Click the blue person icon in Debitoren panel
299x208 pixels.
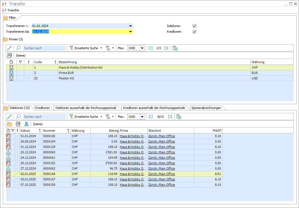pyautogui.click(x=26, y=124)
